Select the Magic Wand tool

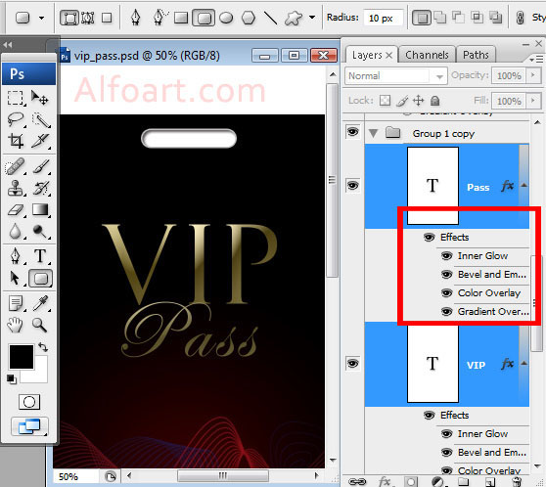tap(41, 120)
